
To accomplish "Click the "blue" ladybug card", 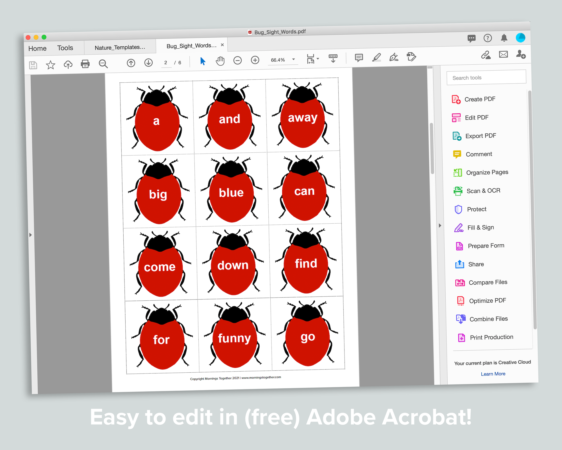I will 231,189.
